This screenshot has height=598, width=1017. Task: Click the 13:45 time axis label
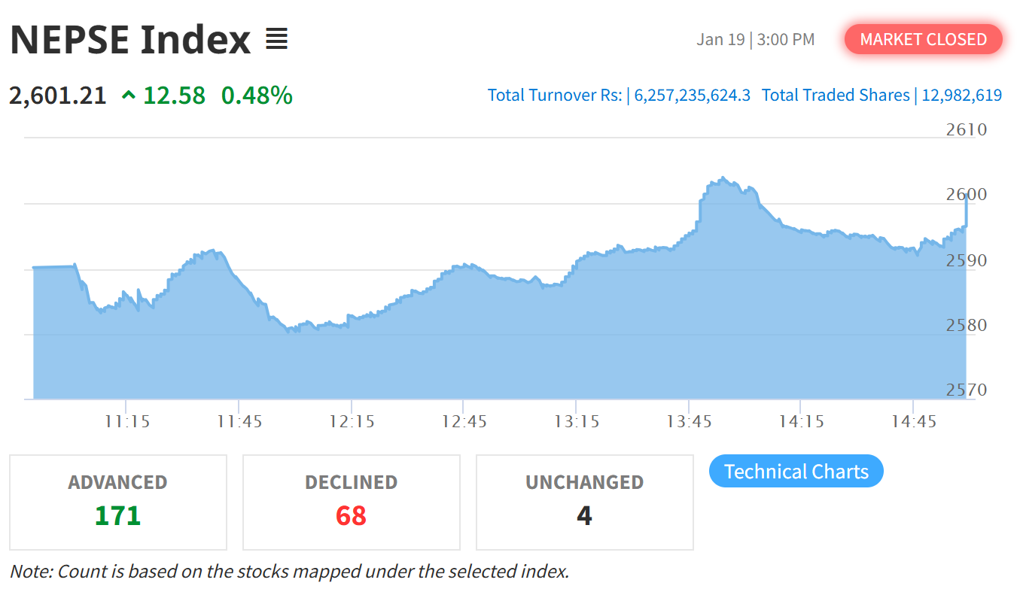click(689, 421)
